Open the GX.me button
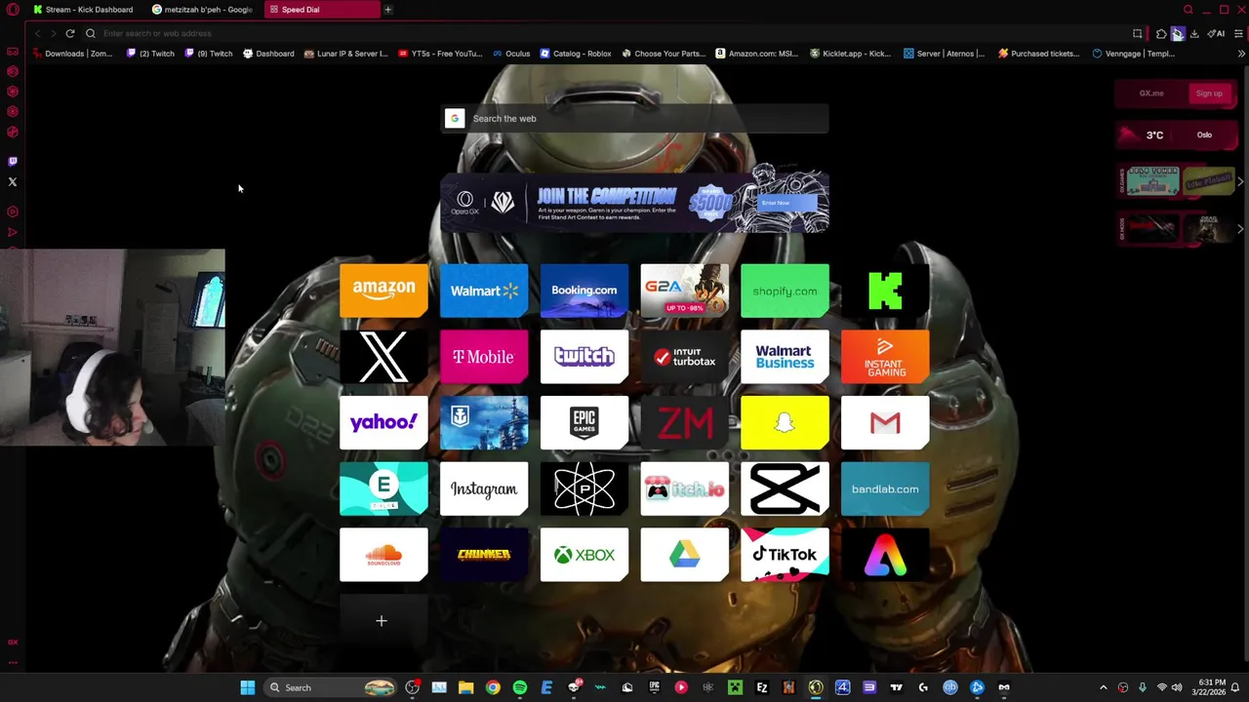Viewport: 1249px width, 702px height. point(1151,94)
